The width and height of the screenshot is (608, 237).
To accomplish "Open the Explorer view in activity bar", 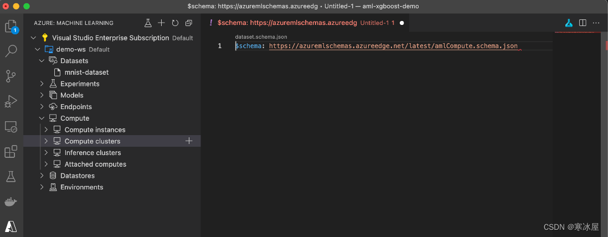I will tap(11, 27).
